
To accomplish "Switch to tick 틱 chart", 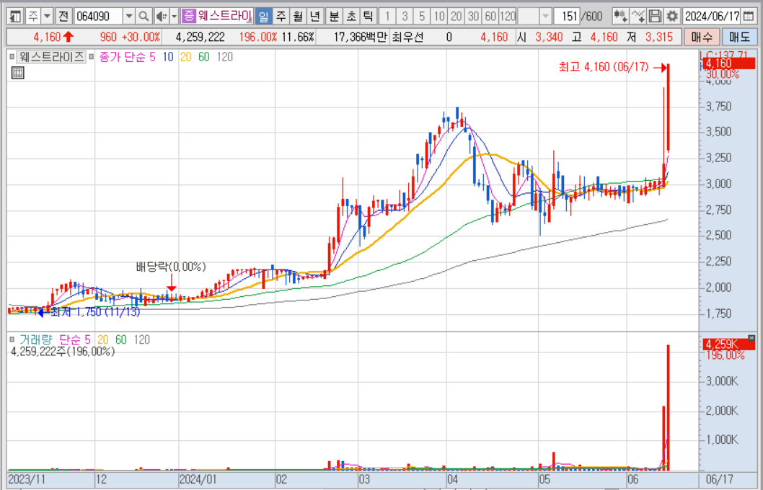I will (x=368, y=16).
